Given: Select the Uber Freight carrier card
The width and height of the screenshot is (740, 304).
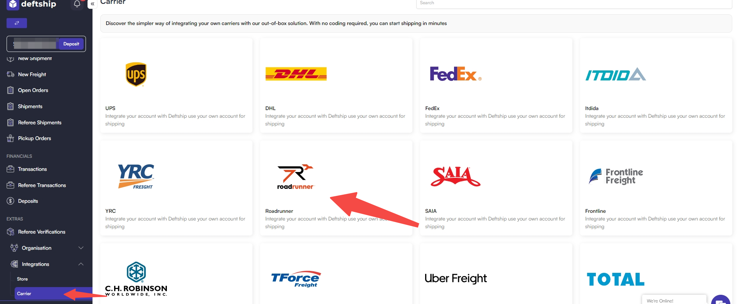Looking at the screenshot, I should point(496,274).
